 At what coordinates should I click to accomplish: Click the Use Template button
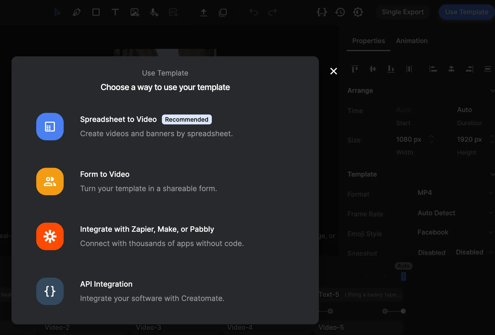pyautogui.click(x=466, y=12)
